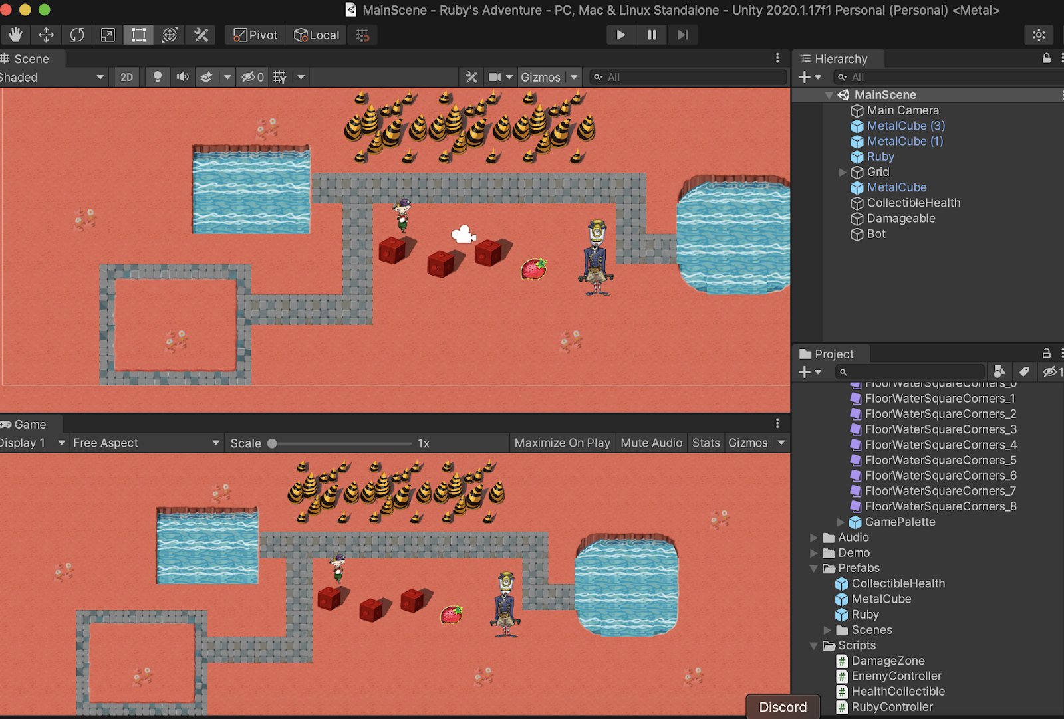This screenshot has width=1064, height=719.
Task: Show Game view Stats
Action: [706, 443]
